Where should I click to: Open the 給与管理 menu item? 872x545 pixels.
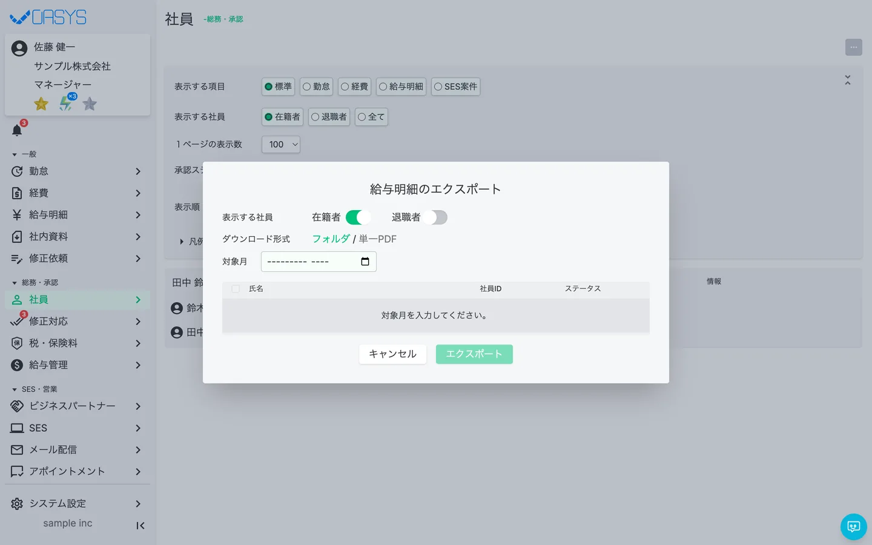pos(78,365)
